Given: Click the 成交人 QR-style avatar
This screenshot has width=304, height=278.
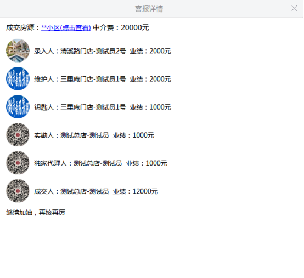Looking at the screenshot, I should click(18, 191).
